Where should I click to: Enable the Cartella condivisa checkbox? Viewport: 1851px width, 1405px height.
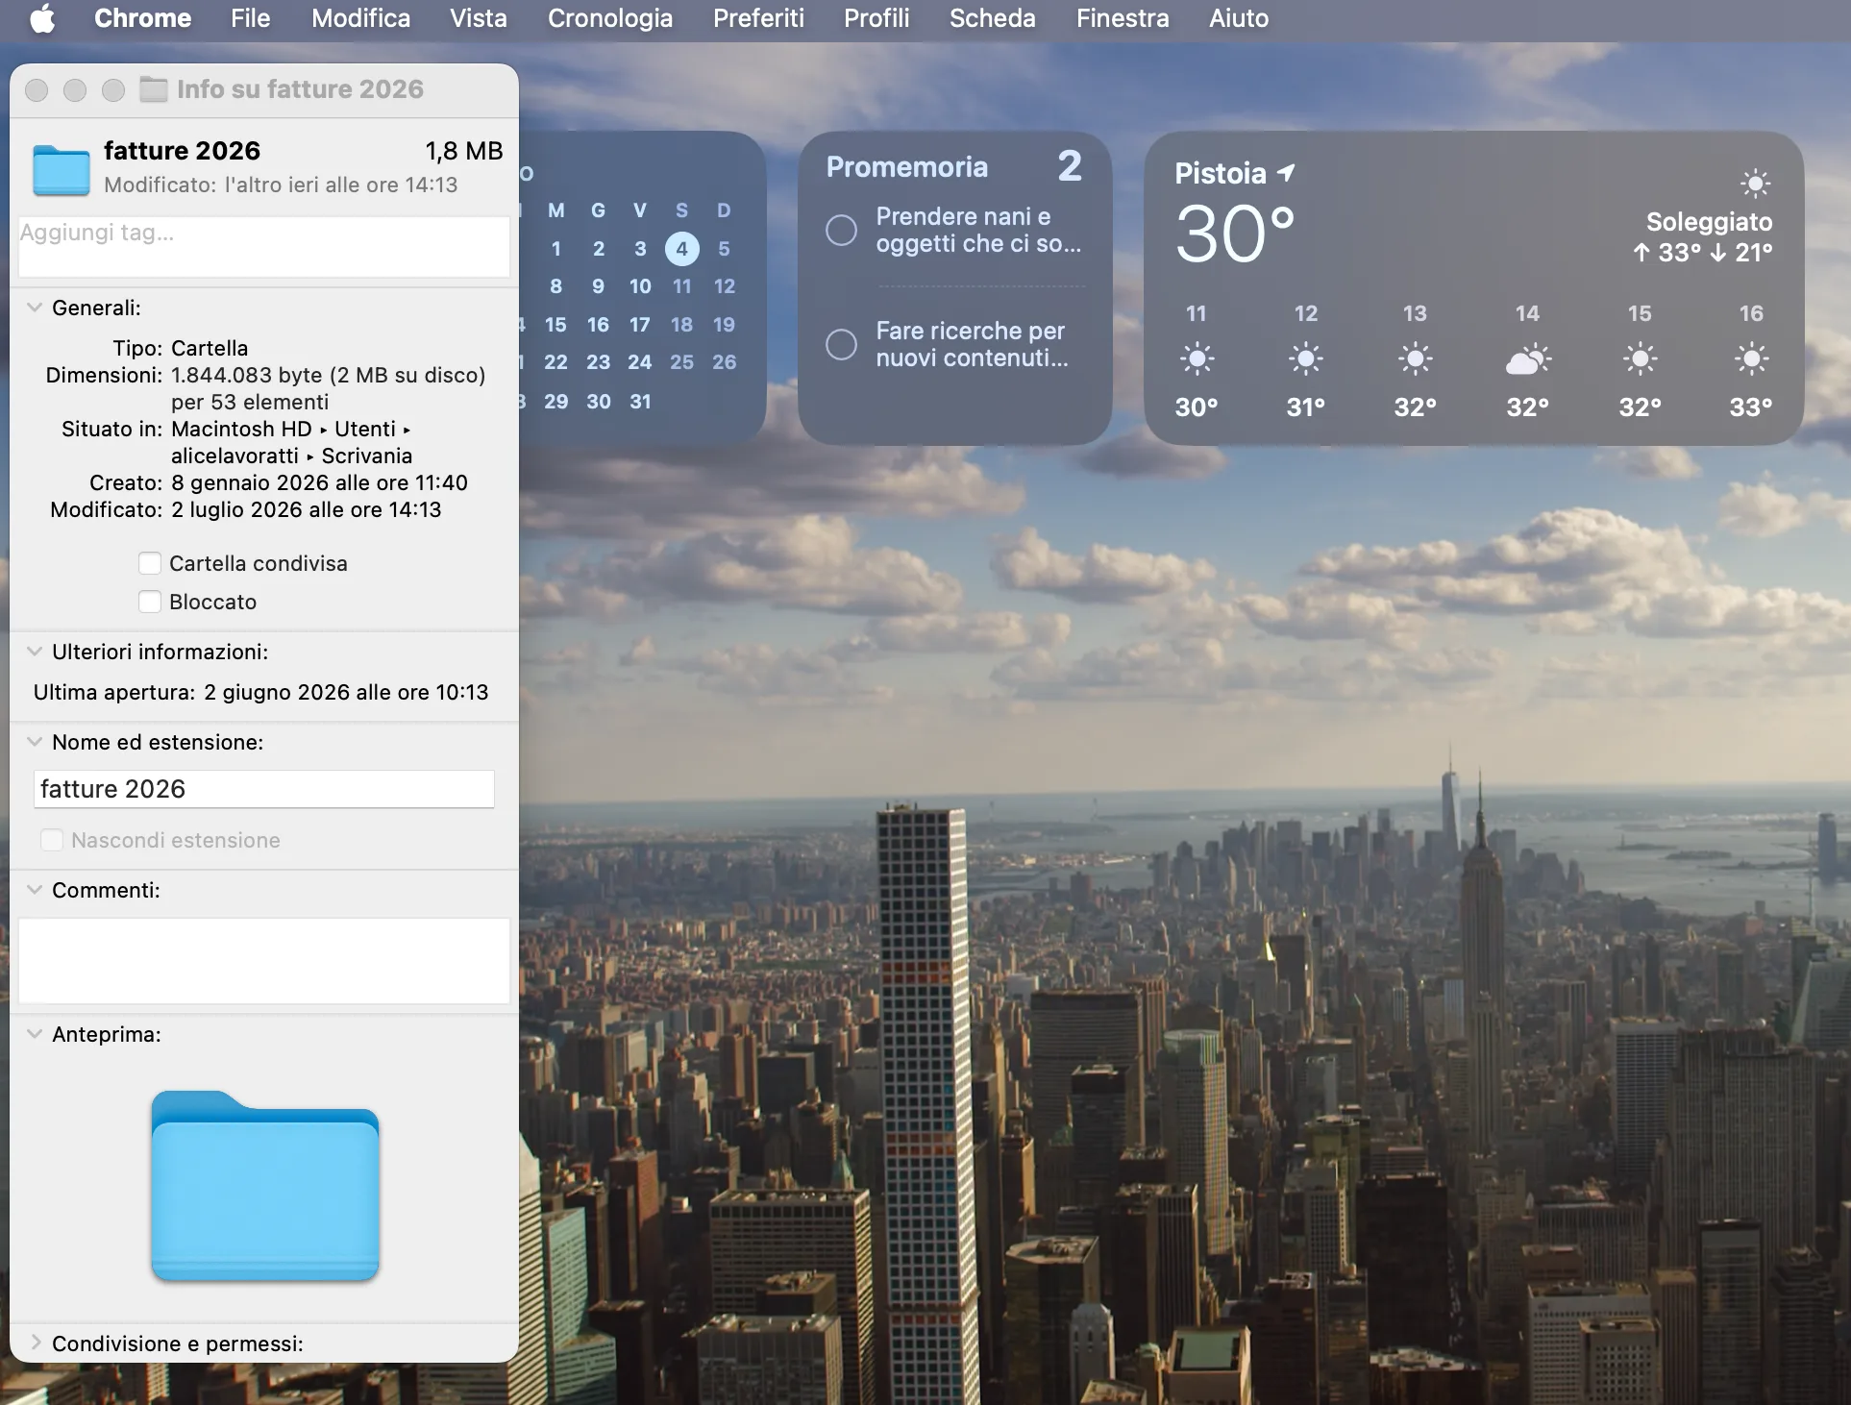tap(150, 563)
